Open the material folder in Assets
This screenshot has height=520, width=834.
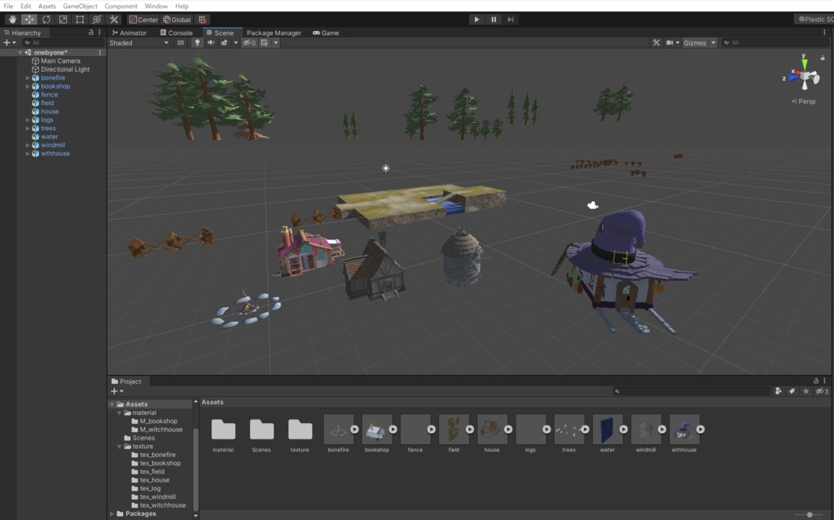point(223,430)
